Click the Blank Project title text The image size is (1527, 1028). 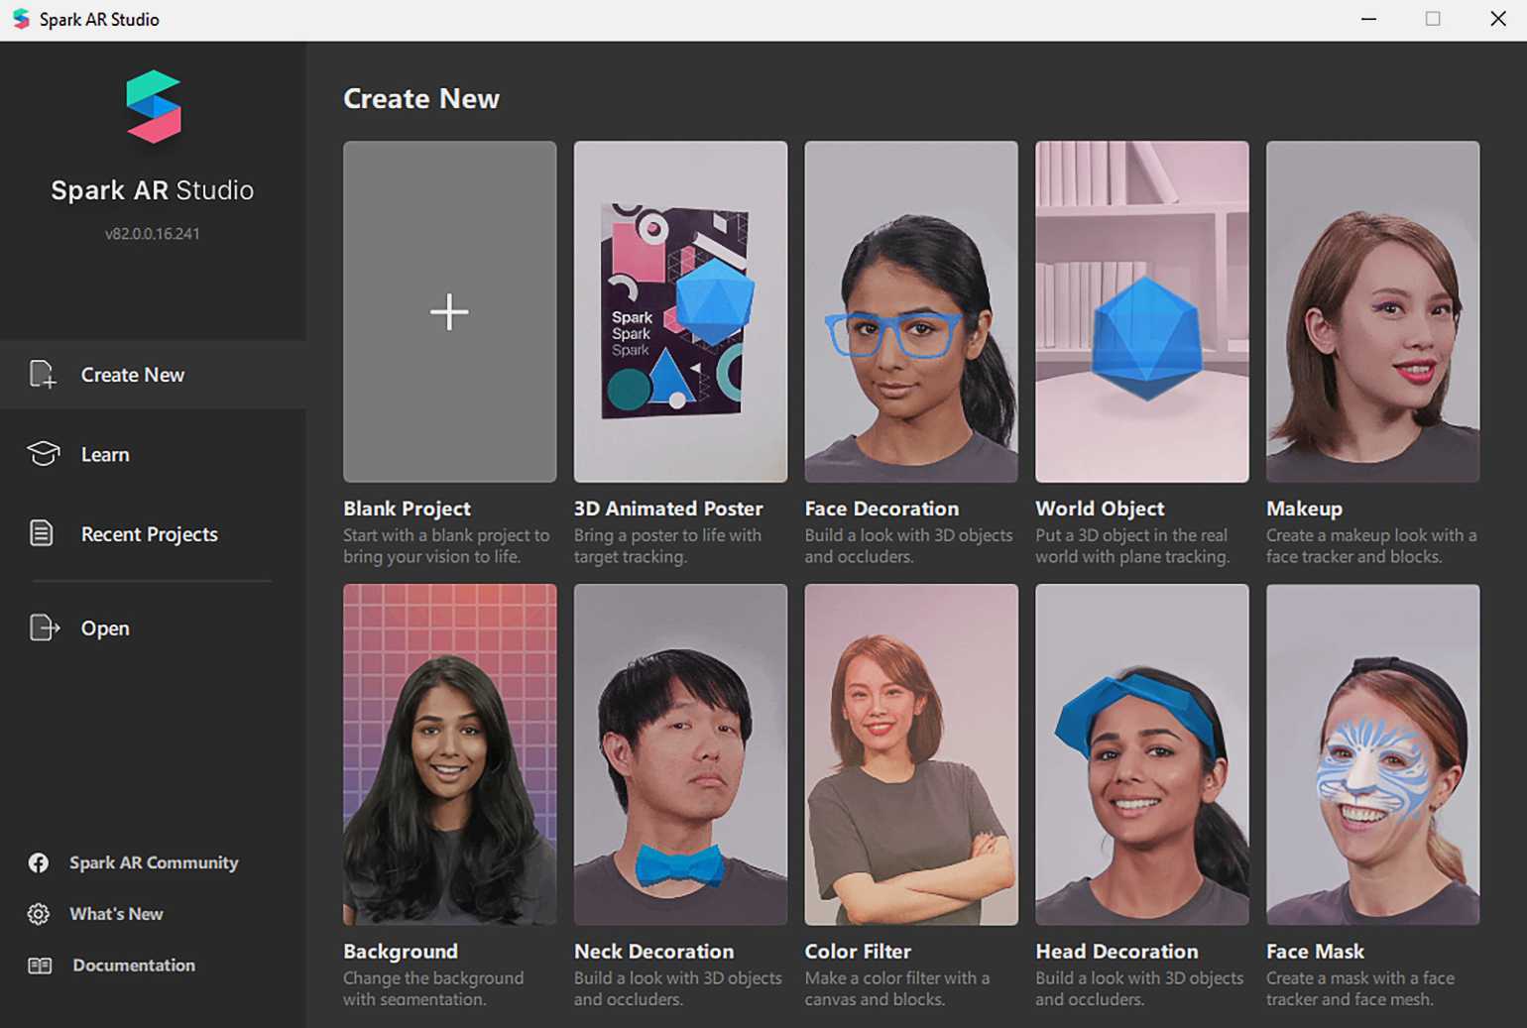[407, 509]
